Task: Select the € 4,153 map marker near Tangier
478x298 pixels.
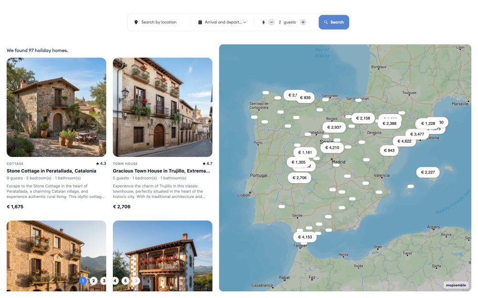Action: [x=305, y=237]
